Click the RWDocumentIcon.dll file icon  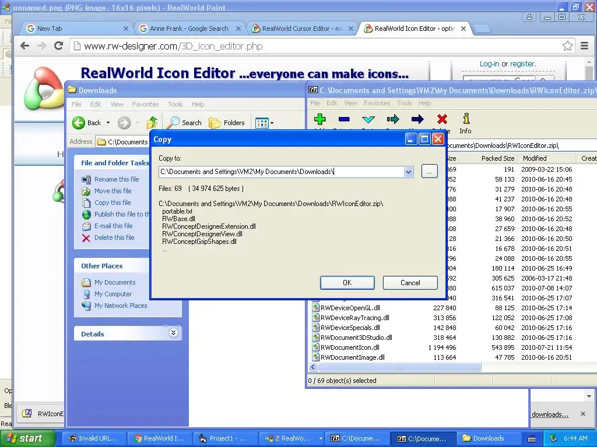(x=315, y=347)
